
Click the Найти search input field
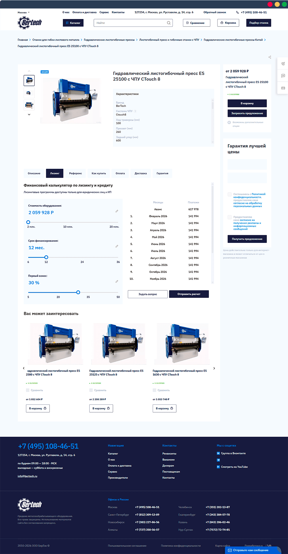pyautogui.click(x=133, y=23)
